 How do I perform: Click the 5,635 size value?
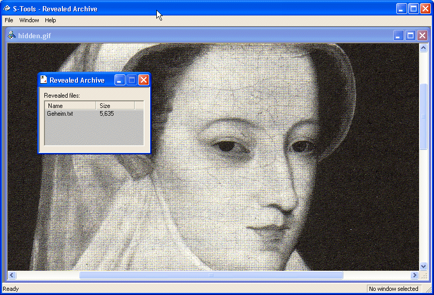(x=106, y=114)
